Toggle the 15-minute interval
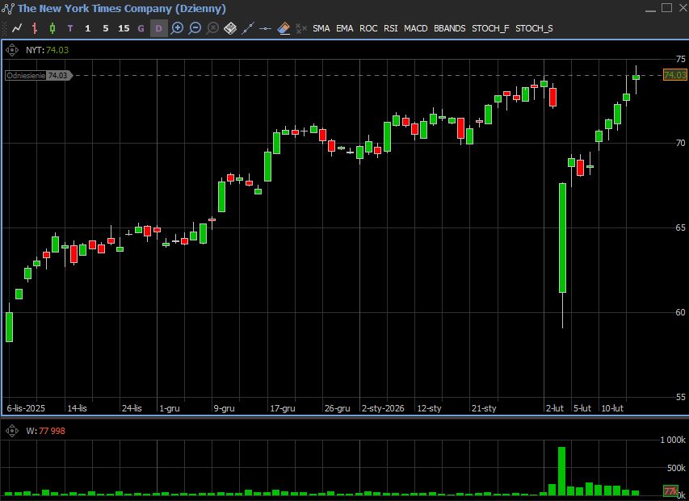 124,28
